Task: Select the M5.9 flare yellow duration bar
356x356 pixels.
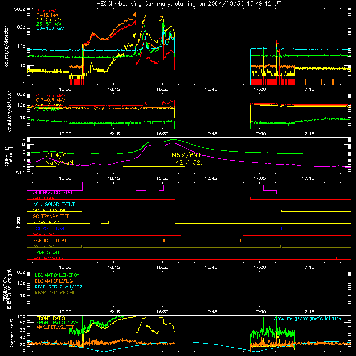Action: coord(154,167)
